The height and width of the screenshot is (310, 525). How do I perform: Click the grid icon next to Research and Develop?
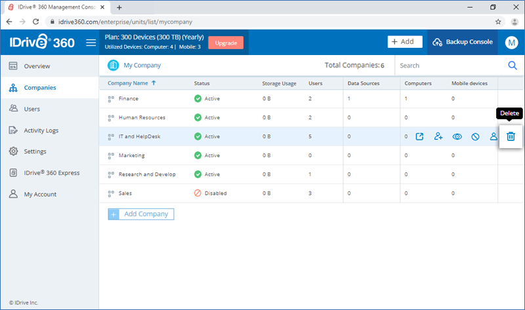[x=111, y=174]
